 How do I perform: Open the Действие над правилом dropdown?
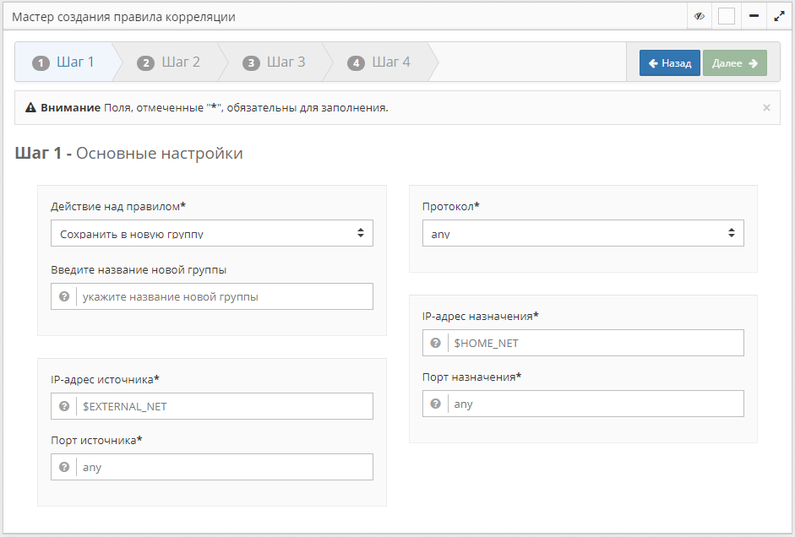point(211,233)
